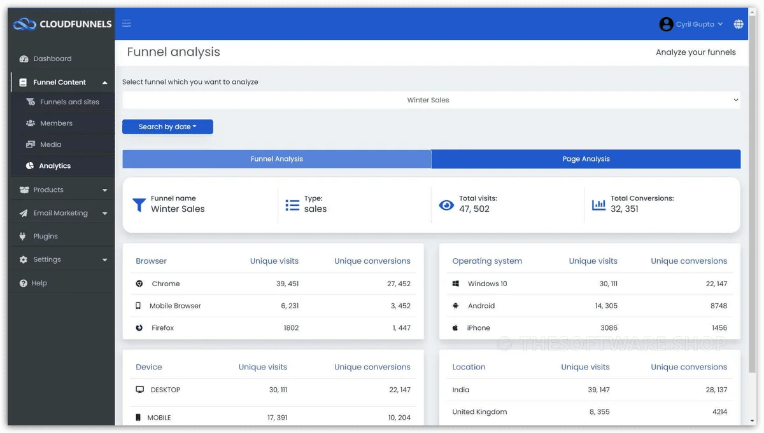
Task: Switch to the Page Analysis tab
Action: [586, 159]
